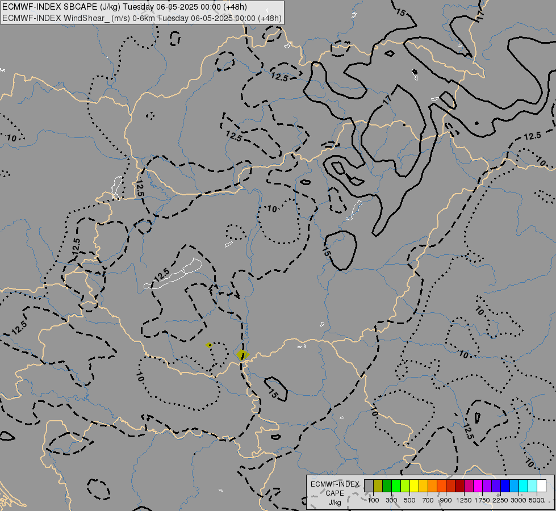
Task: Pick the yellow-green lime legend swatch
Action: point(405,486)
